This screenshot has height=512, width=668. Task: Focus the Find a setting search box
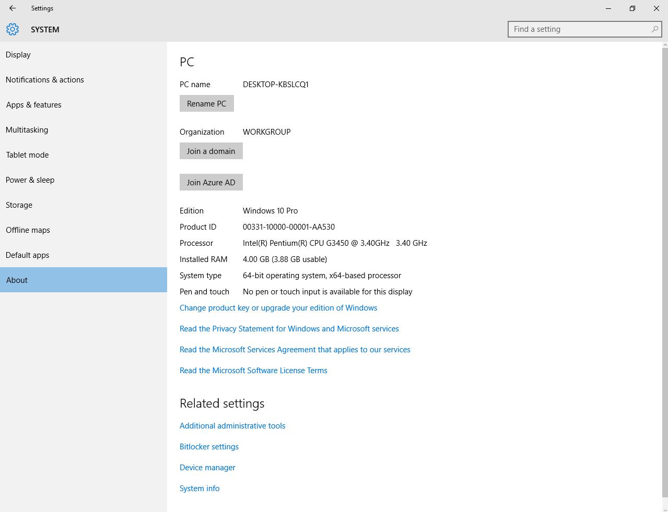pos(584,29)
